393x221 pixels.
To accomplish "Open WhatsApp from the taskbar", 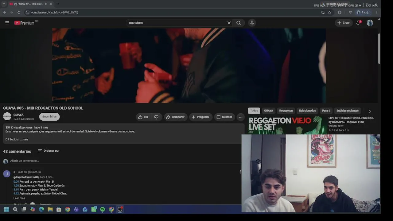I will click(x=94, y=209).
